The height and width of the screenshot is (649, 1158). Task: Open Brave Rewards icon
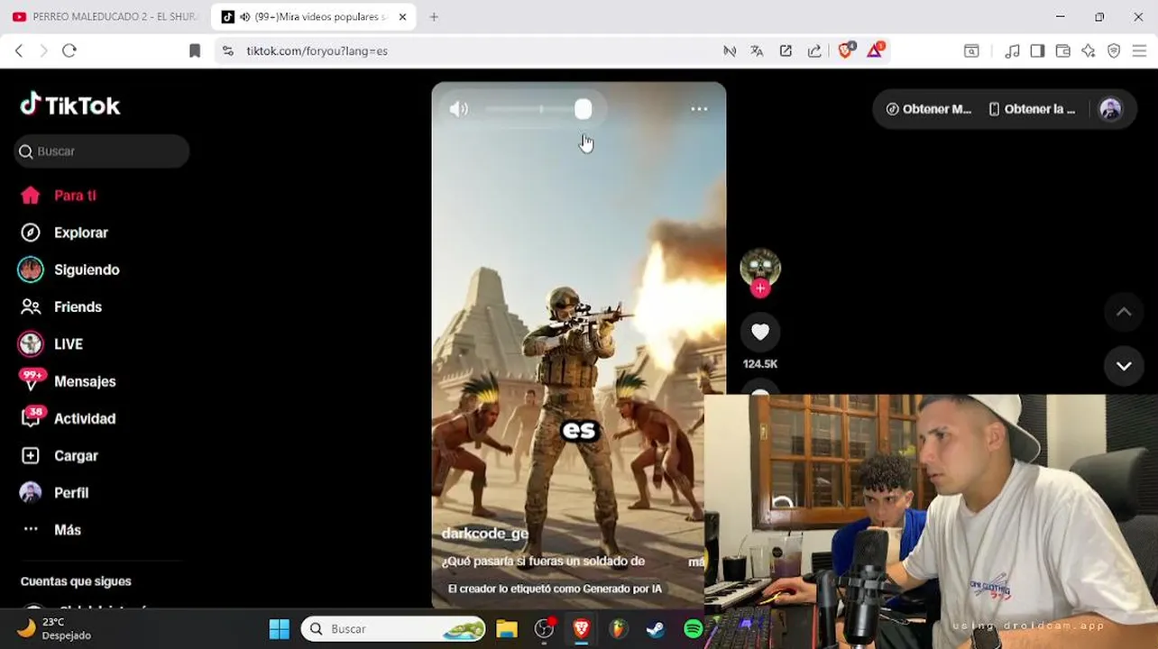coord(876,50)
